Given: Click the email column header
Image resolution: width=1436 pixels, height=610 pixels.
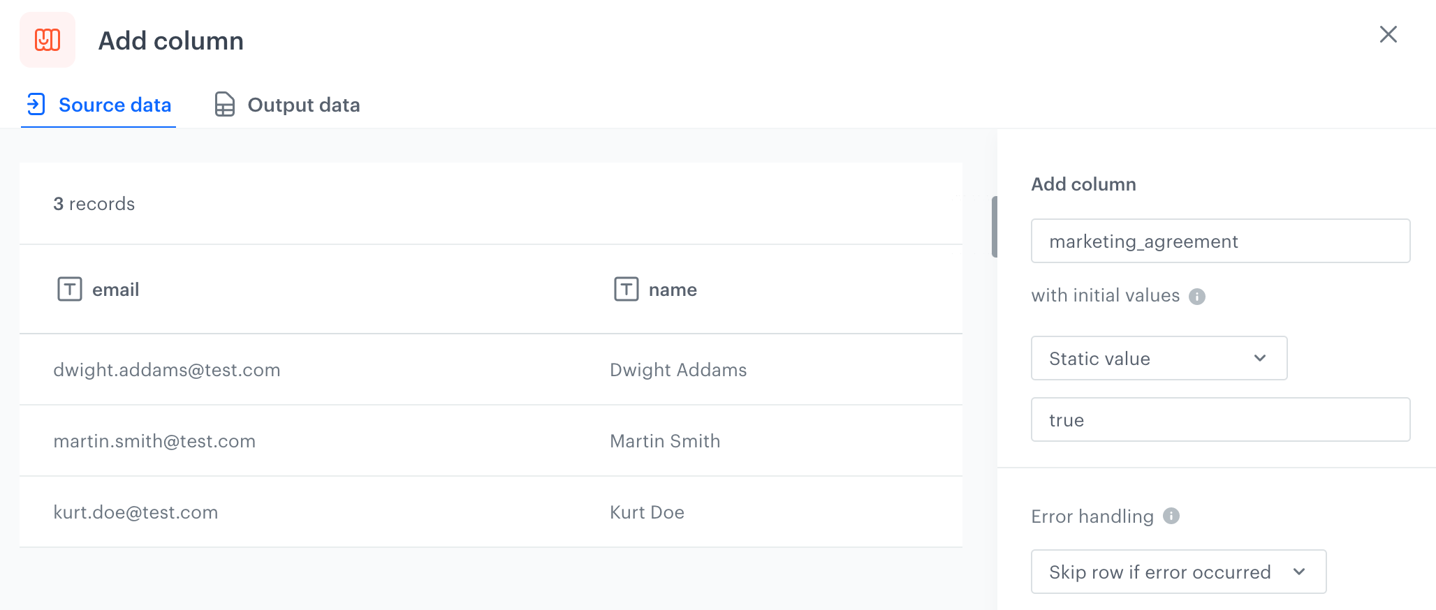Looking at the screenshot, I should click(x=115, y=289).
